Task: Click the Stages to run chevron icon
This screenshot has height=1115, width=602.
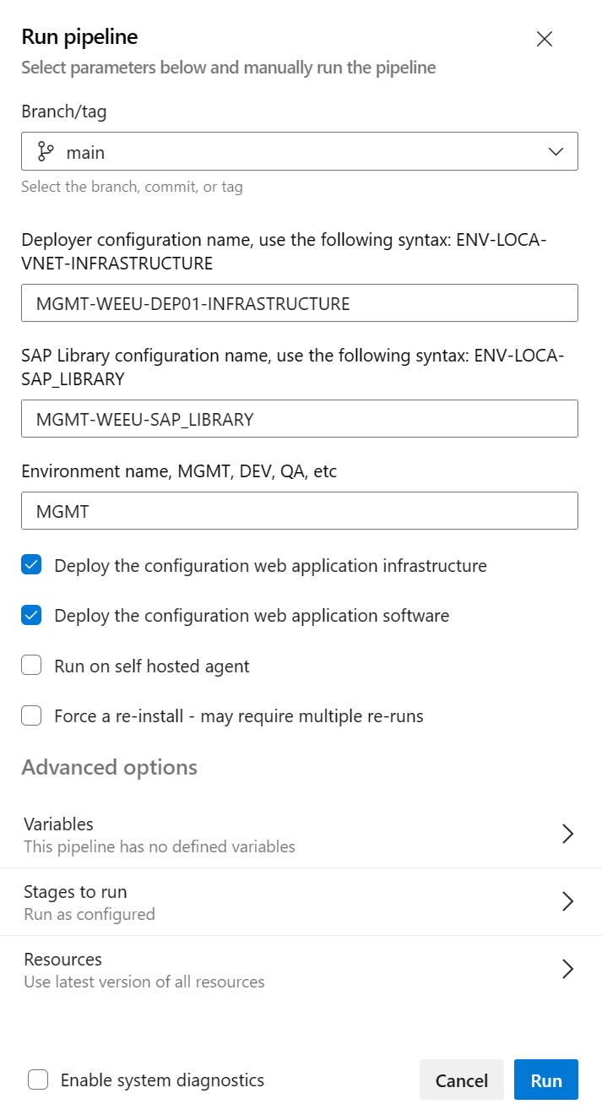Action: (567, 901)
